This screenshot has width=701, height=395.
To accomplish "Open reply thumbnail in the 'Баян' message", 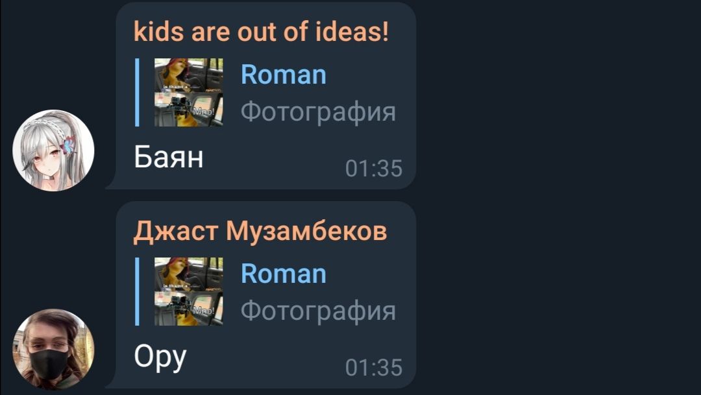I will 189,92.
